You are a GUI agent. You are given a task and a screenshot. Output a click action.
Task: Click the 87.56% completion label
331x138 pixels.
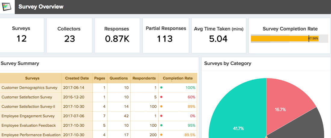pyautogui.click(x=314, y=39)
